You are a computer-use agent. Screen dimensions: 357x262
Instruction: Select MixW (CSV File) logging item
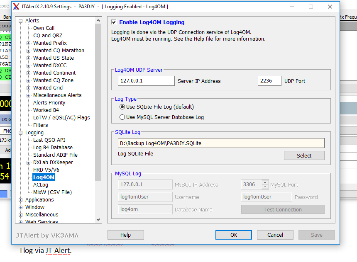53,192
